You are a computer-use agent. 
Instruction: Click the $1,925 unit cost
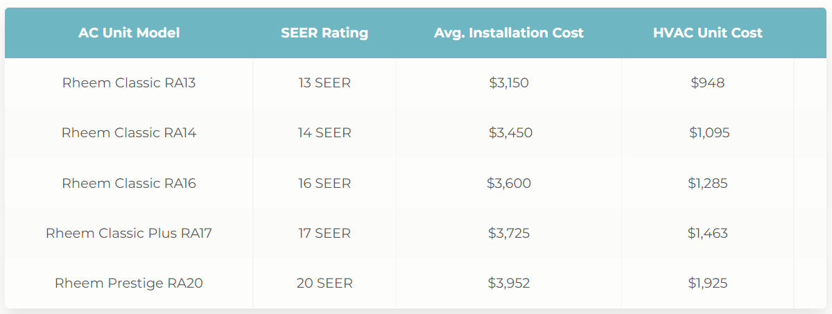[x=708, y=284]
